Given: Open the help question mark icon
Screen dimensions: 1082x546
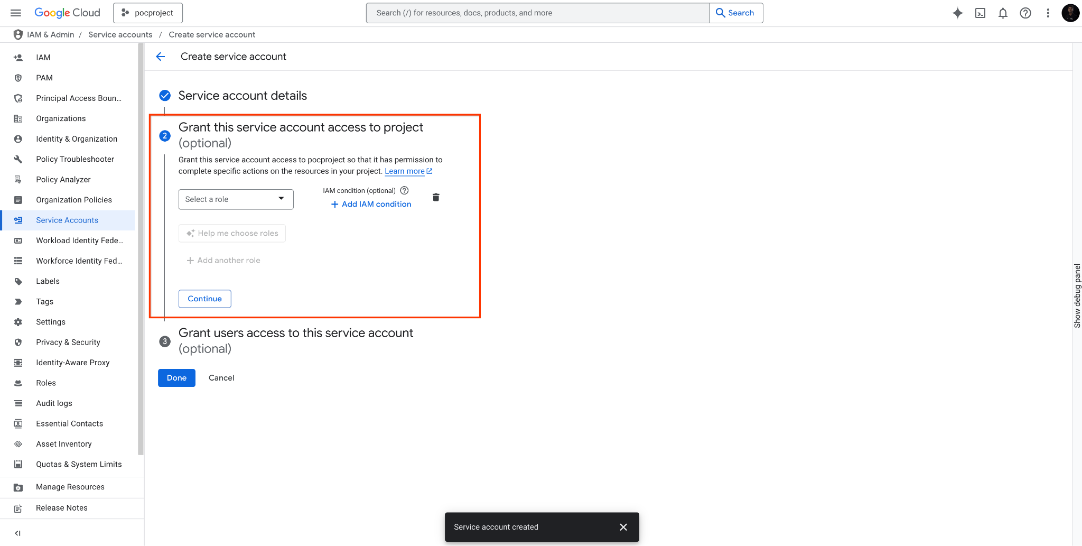Looking at the screenshot, I should pyautogui.click(x=1025, y=13).
